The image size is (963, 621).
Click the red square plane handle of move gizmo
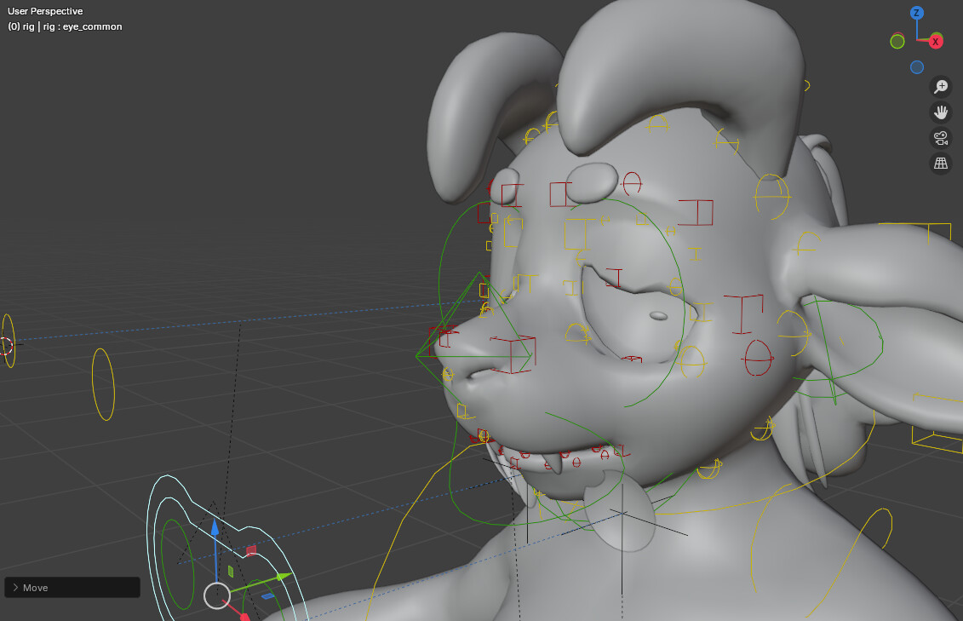[251, 551]
